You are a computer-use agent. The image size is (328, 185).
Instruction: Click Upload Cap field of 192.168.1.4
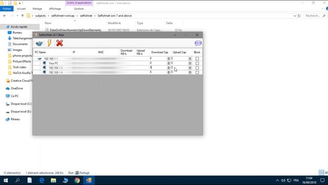point(180,72)
